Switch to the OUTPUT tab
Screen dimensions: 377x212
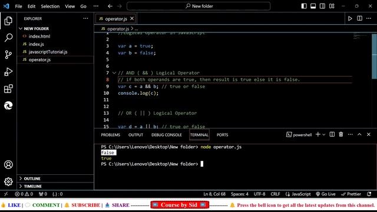pyautogui.click(x=135, y=135)
